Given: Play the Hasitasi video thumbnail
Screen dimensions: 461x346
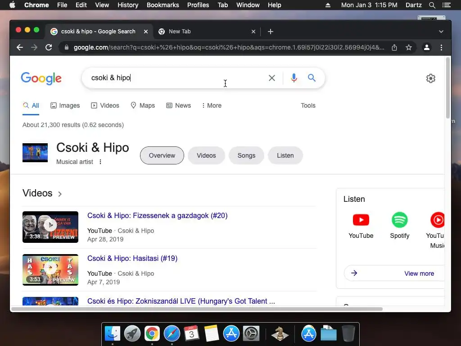Looking at the screenshot, I should click(50, 270).
